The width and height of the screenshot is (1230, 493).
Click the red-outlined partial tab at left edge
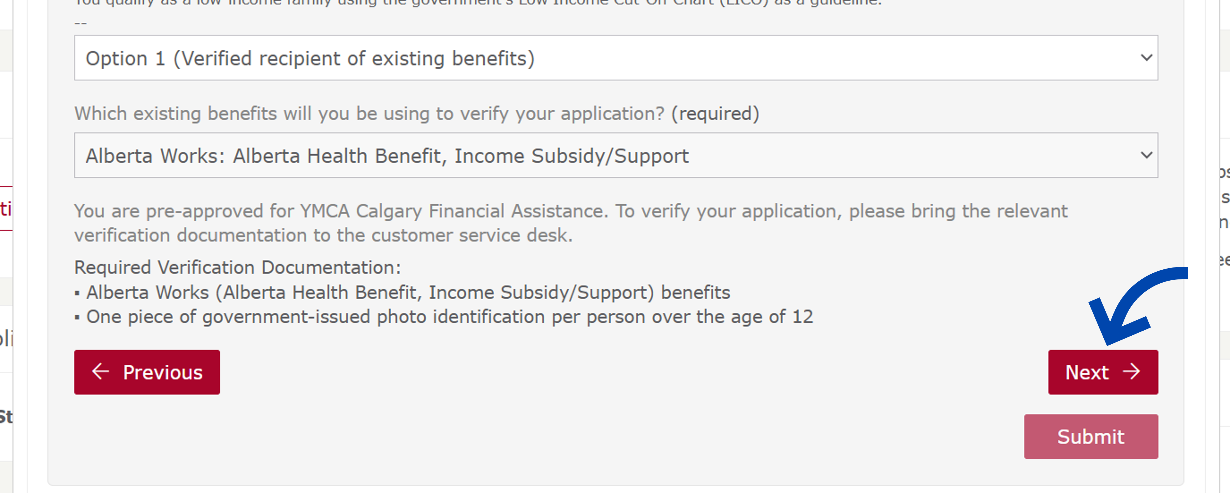click(x=6, y=208)
